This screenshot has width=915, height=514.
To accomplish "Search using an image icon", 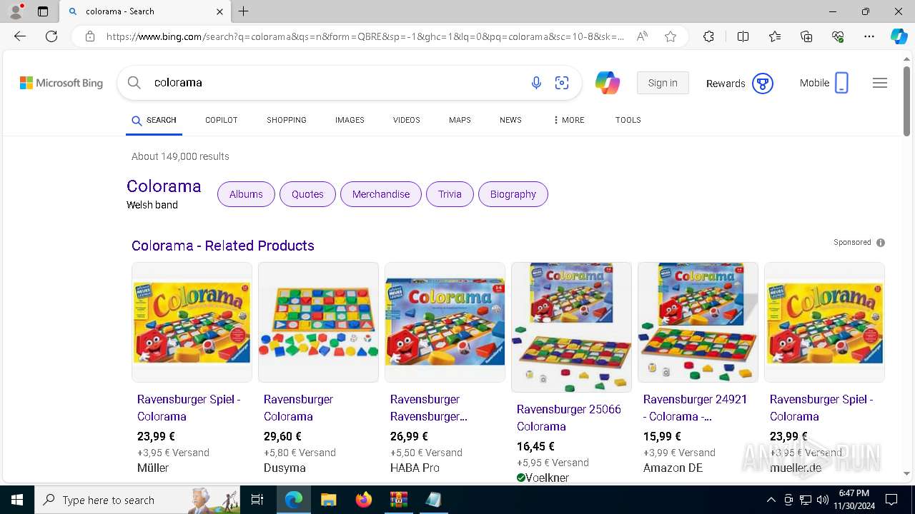I will (562, 83).
